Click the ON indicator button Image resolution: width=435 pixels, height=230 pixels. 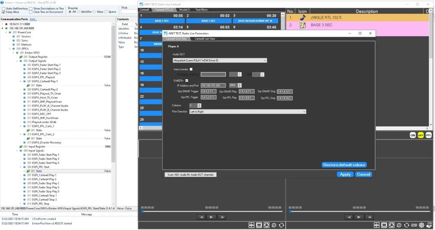412,135
